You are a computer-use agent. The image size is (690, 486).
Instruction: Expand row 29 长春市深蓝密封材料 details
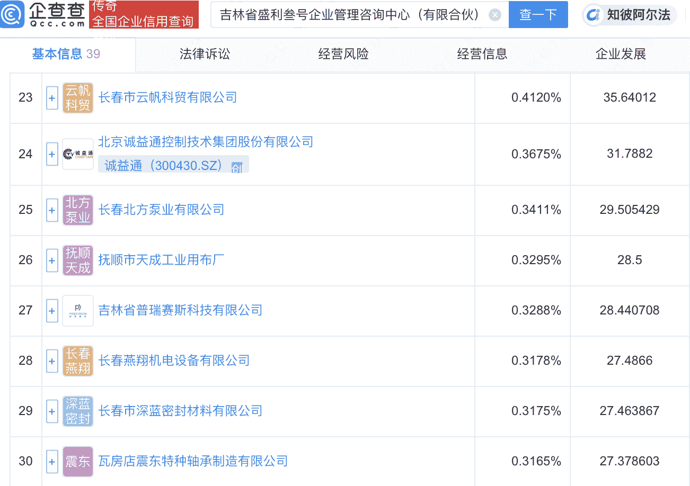tap(52, 411)
